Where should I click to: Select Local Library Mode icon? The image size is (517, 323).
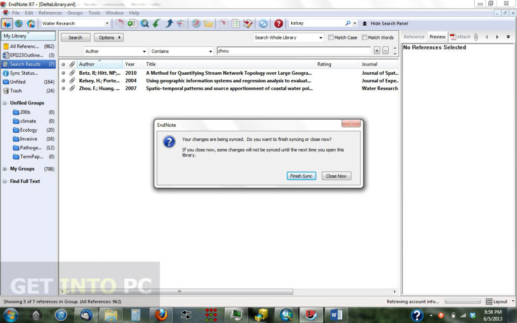[7, 23]
